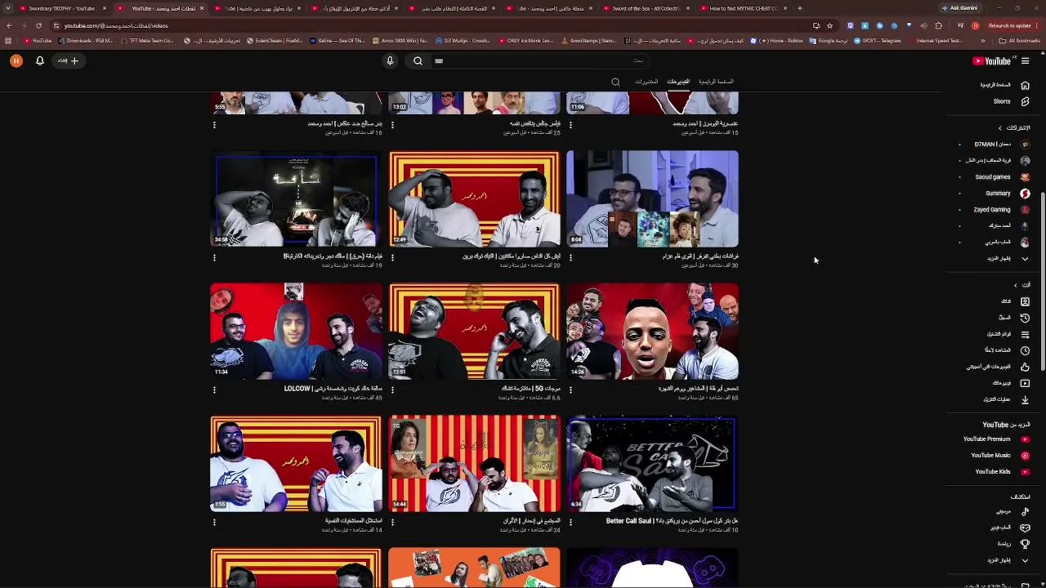1046x588 pixels.
Task: Expand the Subscriptions (الاشتراكات) section header
Action: click(1013, 127)
